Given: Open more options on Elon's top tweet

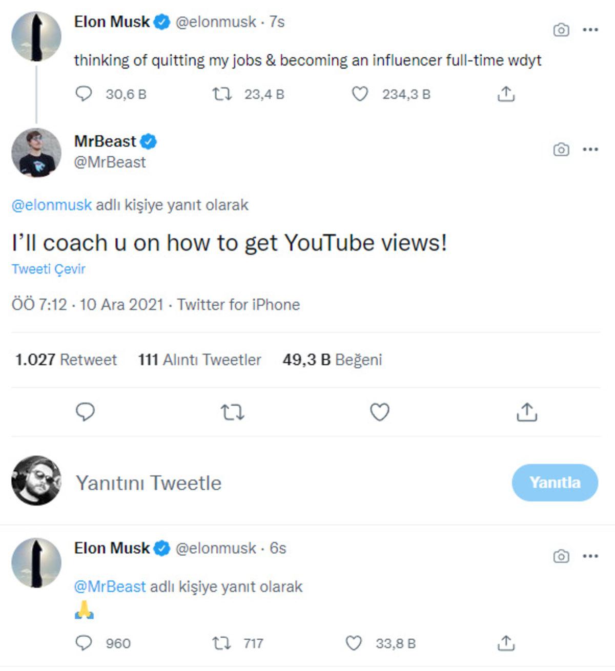Looking at the screenshot, I should 590,30.
